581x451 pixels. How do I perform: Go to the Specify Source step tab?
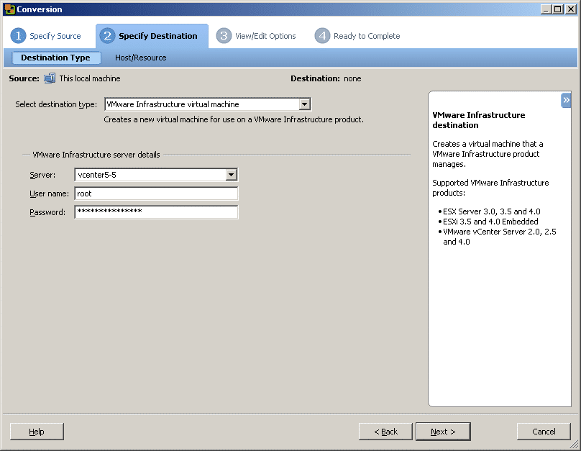point(55,36)
